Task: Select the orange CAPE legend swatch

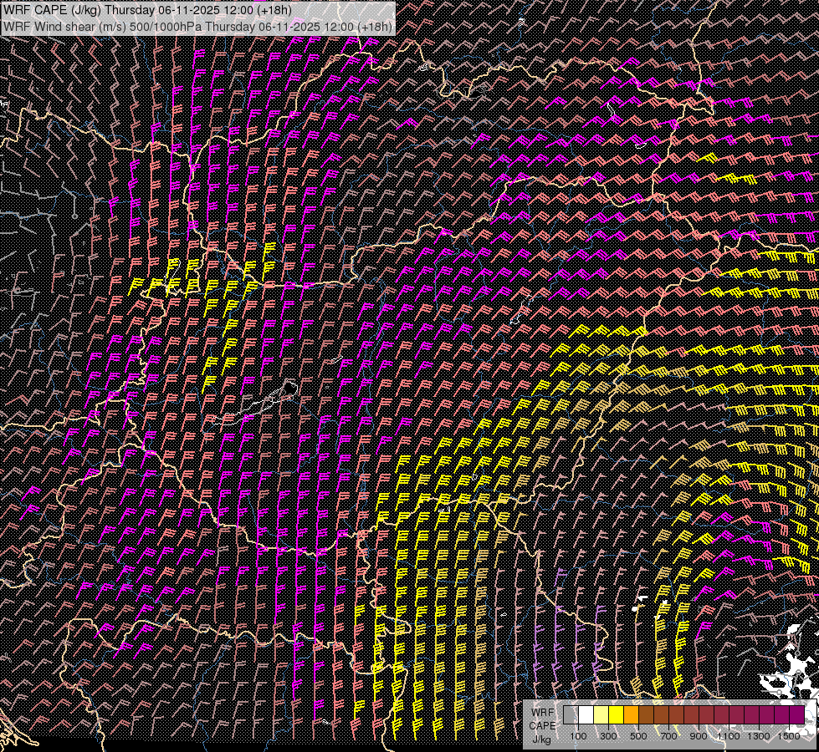Action: click(x=631, y=715)
